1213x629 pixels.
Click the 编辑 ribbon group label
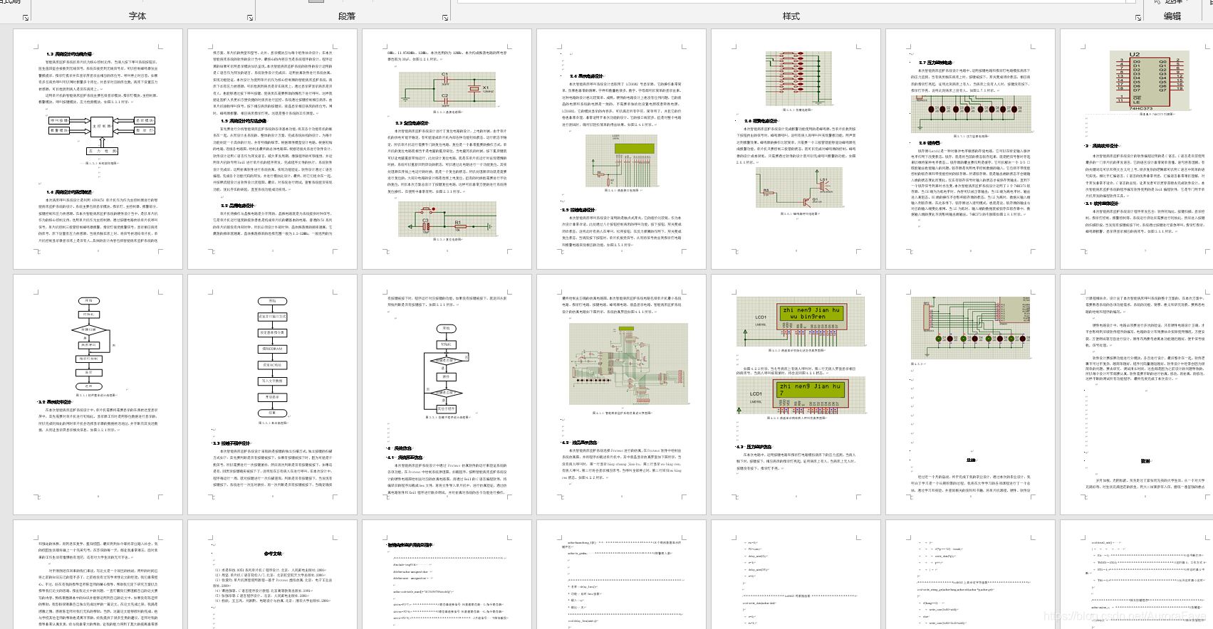click(1172, 16)
